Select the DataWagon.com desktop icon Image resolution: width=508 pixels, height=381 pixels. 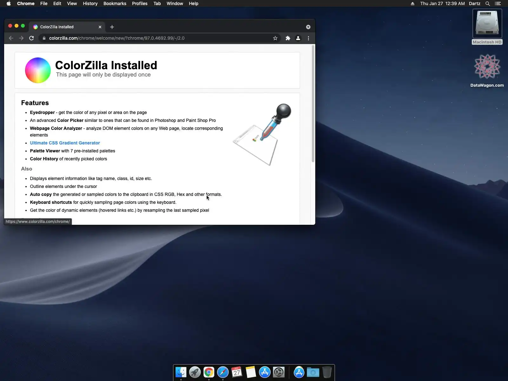coord(487,70)
